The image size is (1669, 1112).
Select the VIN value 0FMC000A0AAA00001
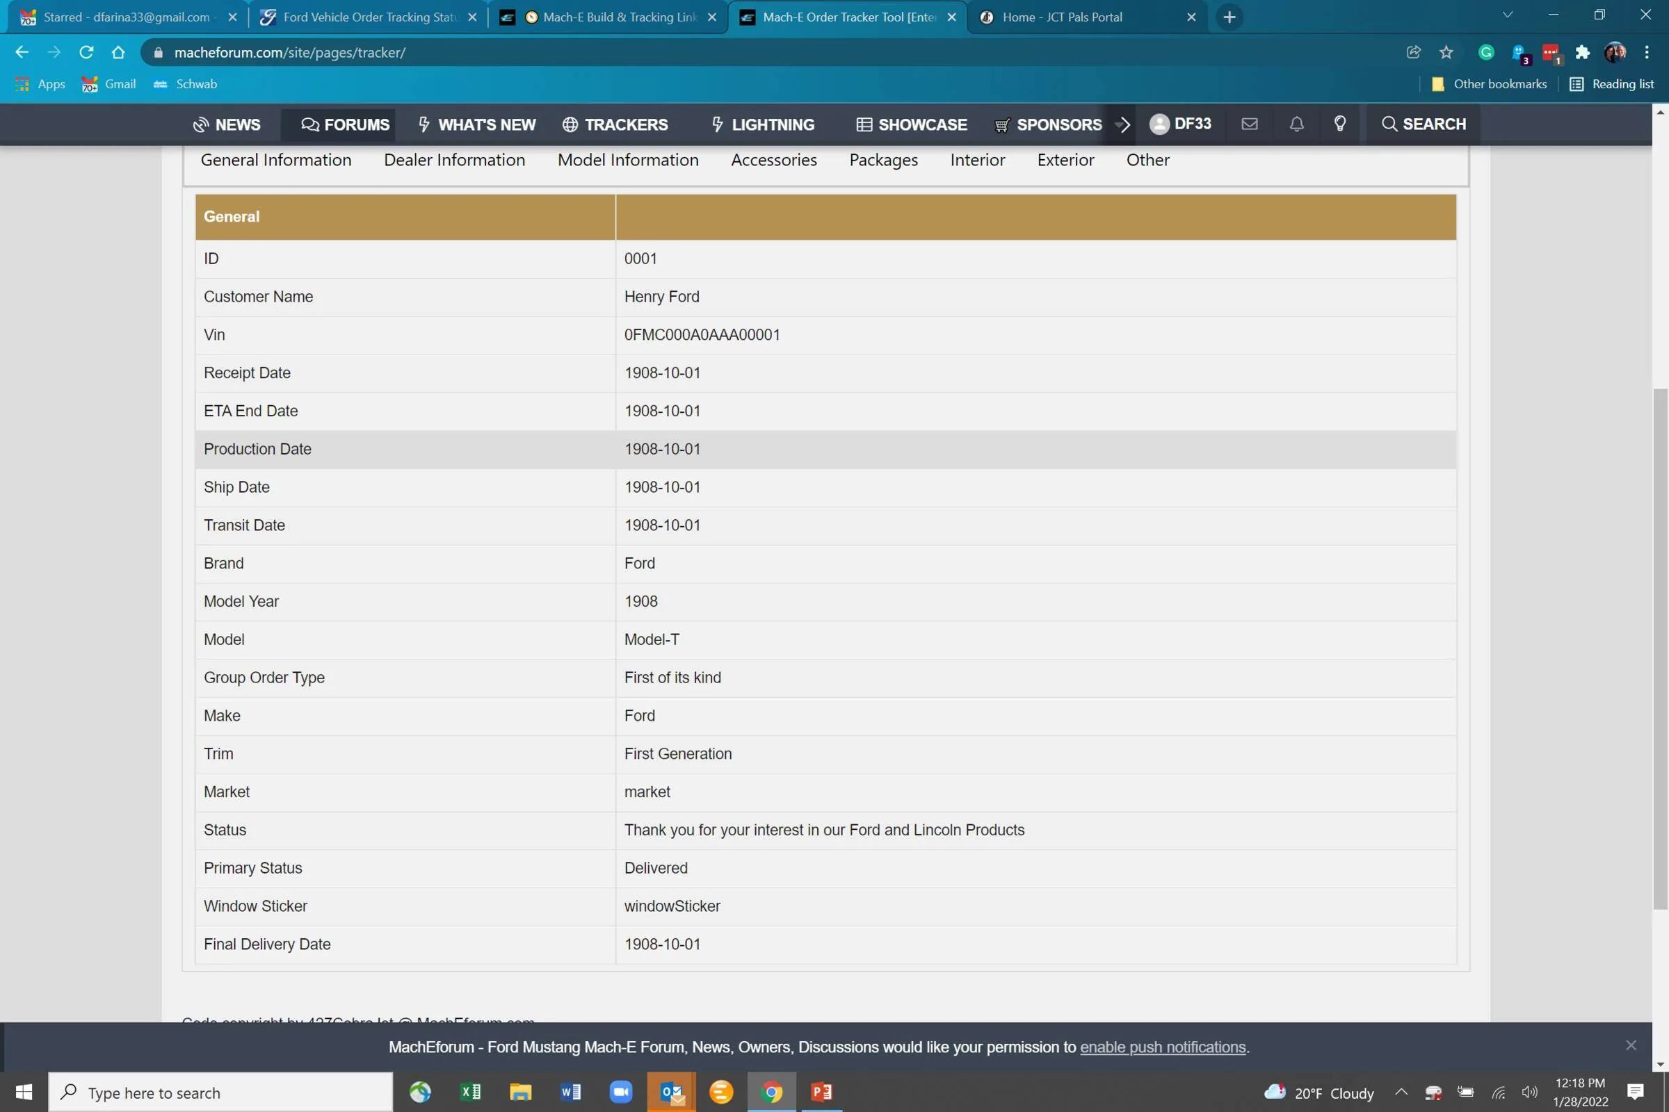tap(702, 335)
